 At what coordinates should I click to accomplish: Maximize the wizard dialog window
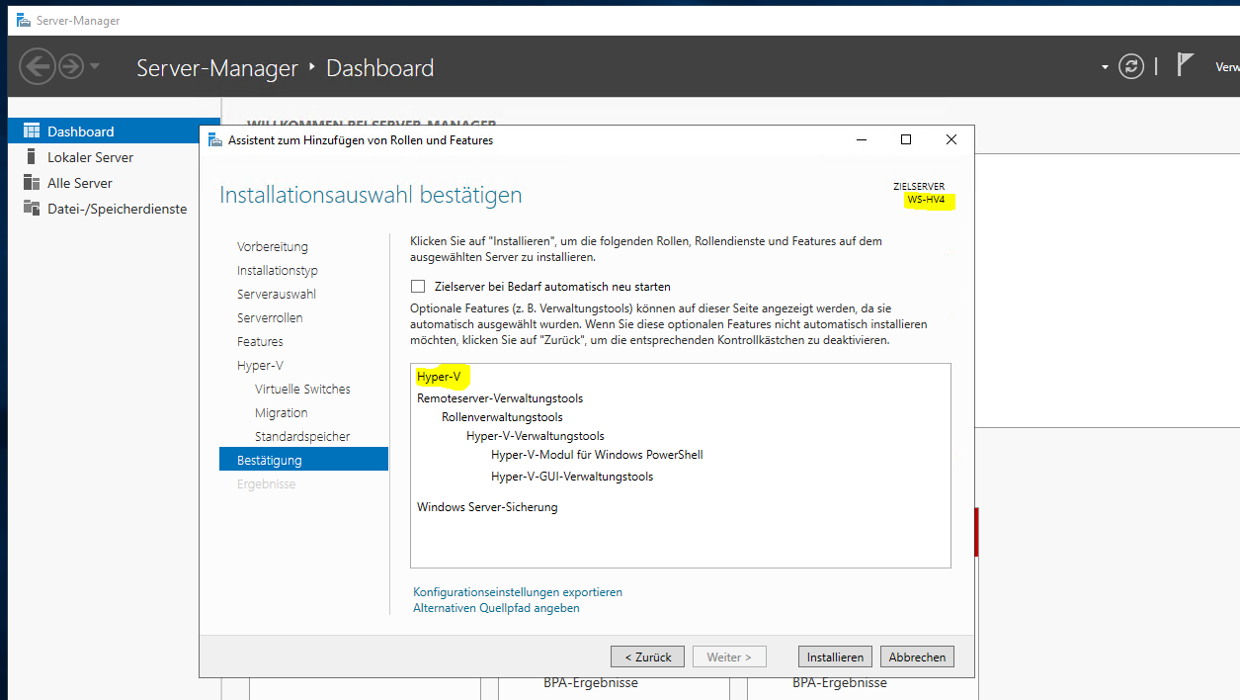906,140
